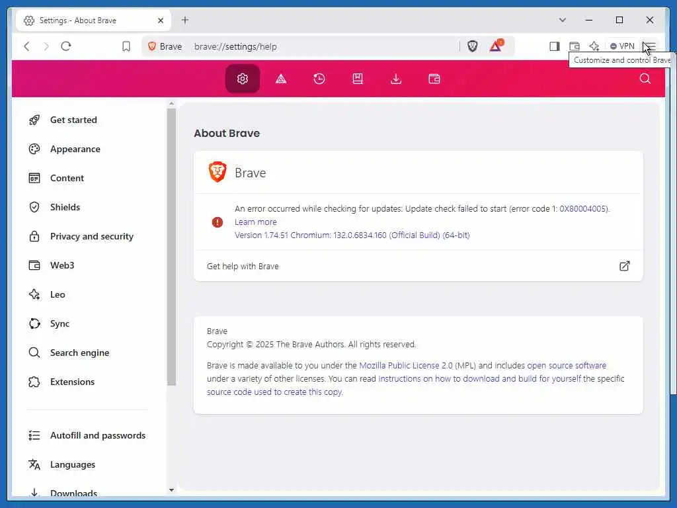Open History clock in pink navigation bar
This screenshot has width=677, height=508.
[x=319, y=79]
